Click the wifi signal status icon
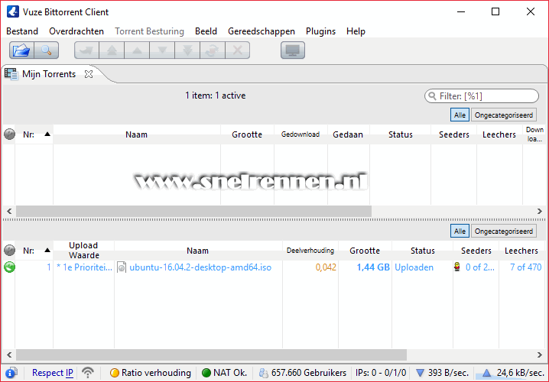549x382 pixels. coord(88,373)
